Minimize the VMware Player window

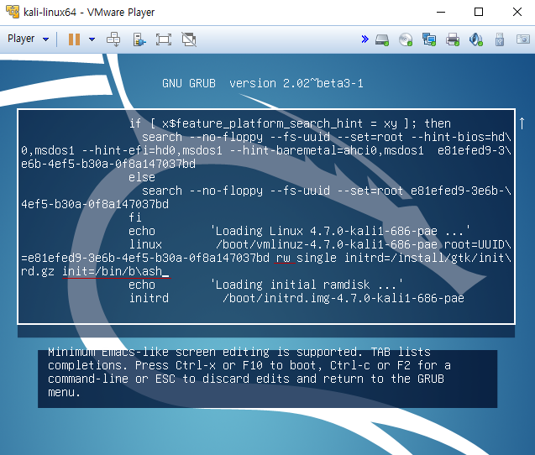[x=441, y=13]
